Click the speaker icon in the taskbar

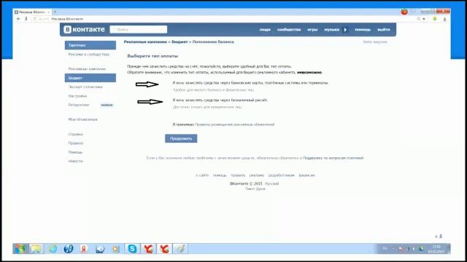click(x=100, y=249)
